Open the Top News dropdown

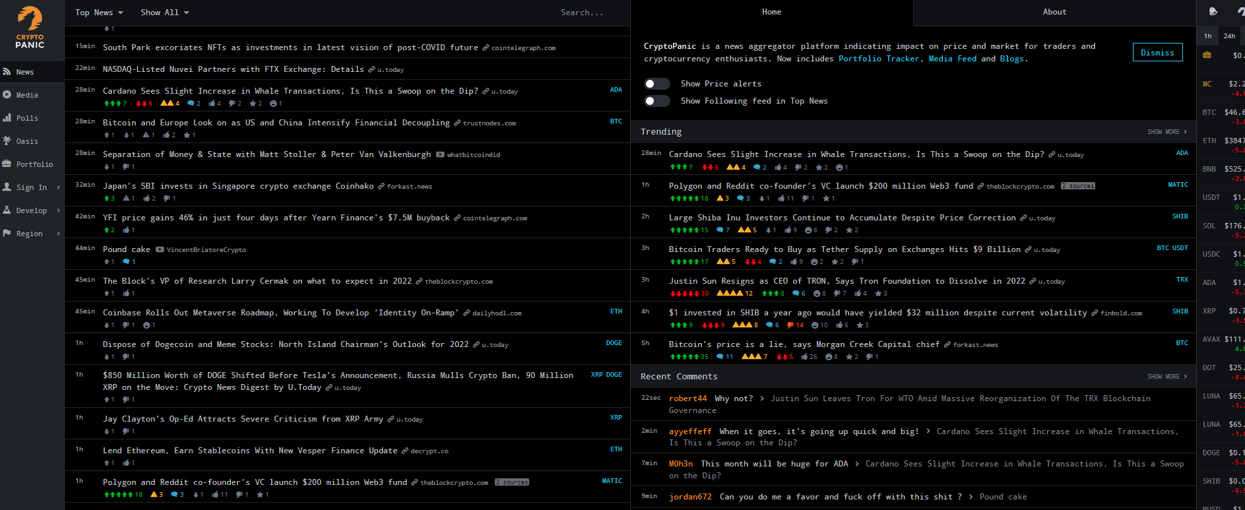(99, 13)
